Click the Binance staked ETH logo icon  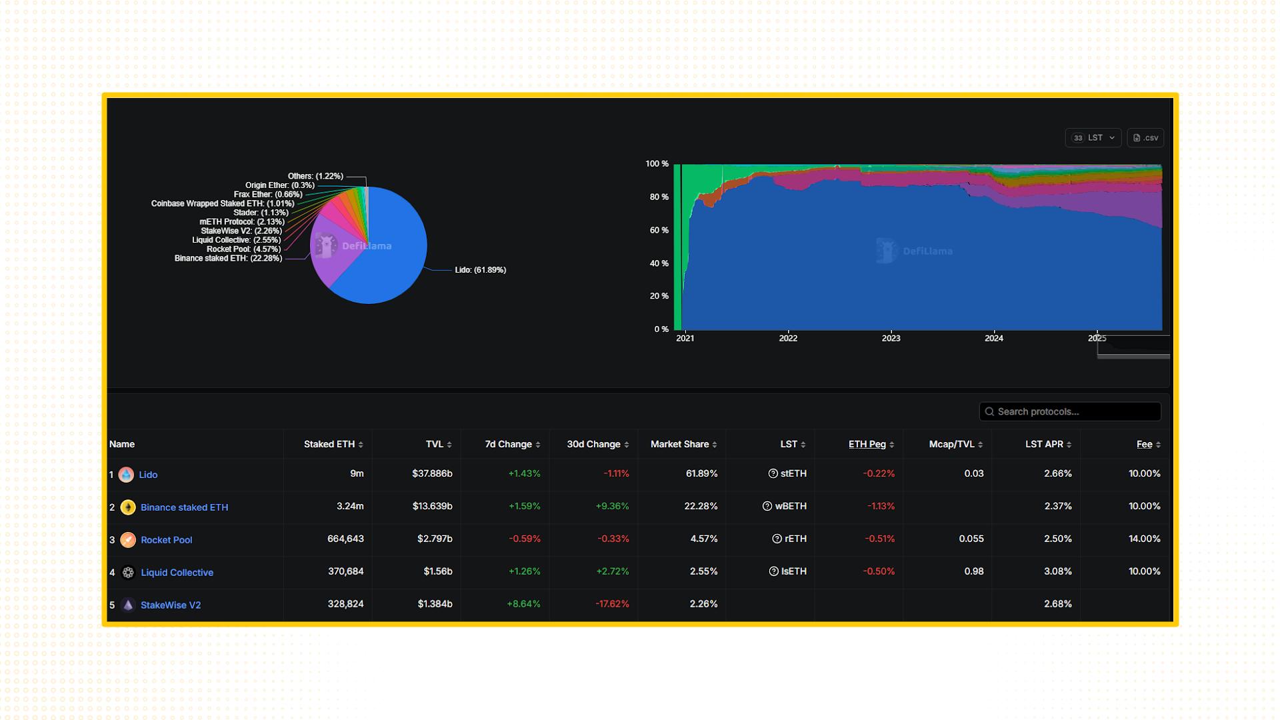pos(128,507)
